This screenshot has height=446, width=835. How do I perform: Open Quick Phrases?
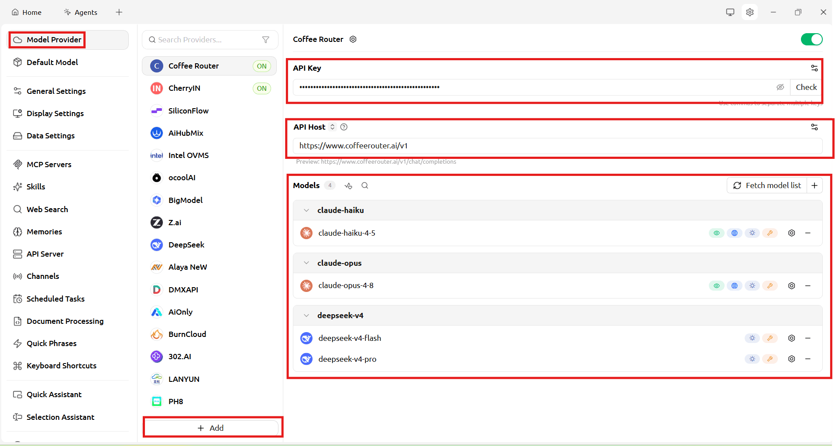(69, 343)
